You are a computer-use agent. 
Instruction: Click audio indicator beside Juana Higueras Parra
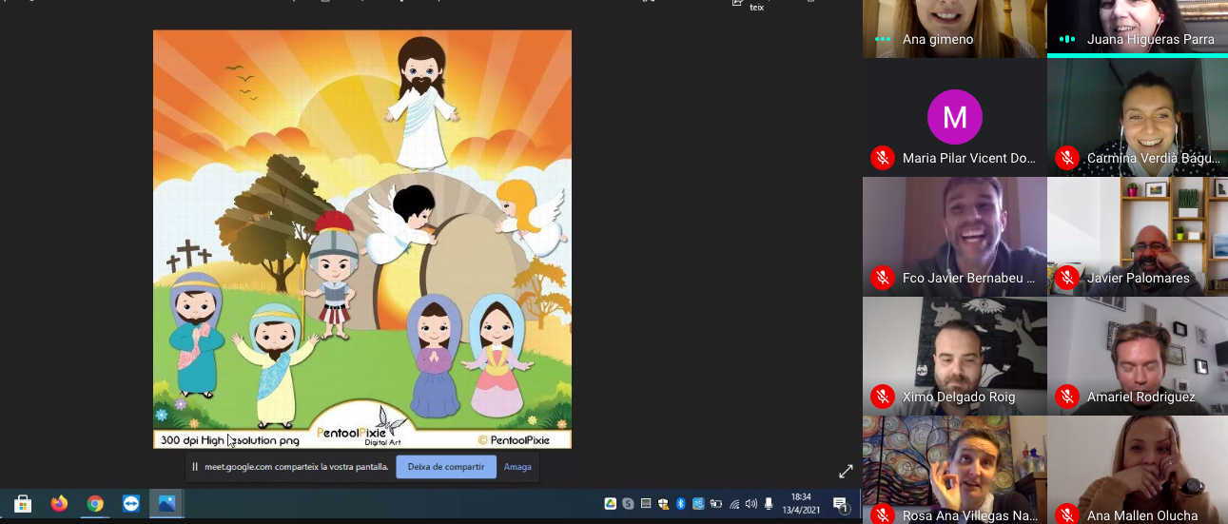point(1067,39)
